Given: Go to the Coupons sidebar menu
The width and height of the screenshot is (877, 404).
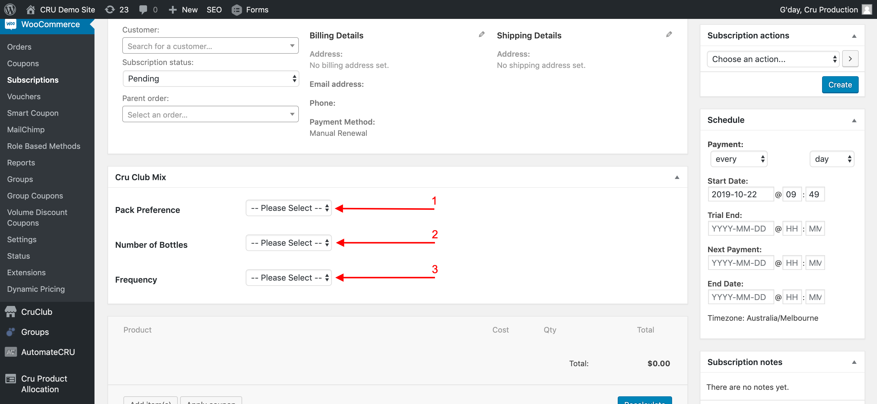Looking at the screenshot, I should coord(23,63).
